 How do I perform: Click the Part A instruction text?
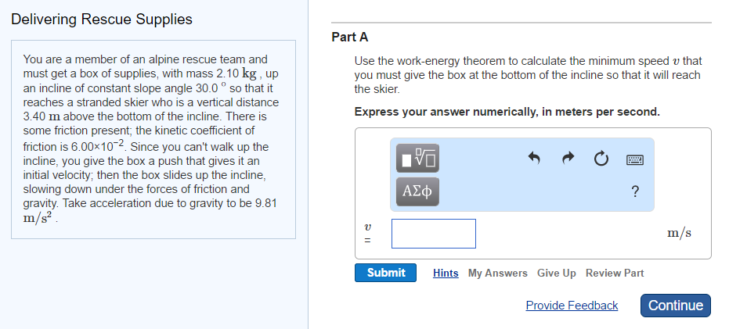(528, 75)
